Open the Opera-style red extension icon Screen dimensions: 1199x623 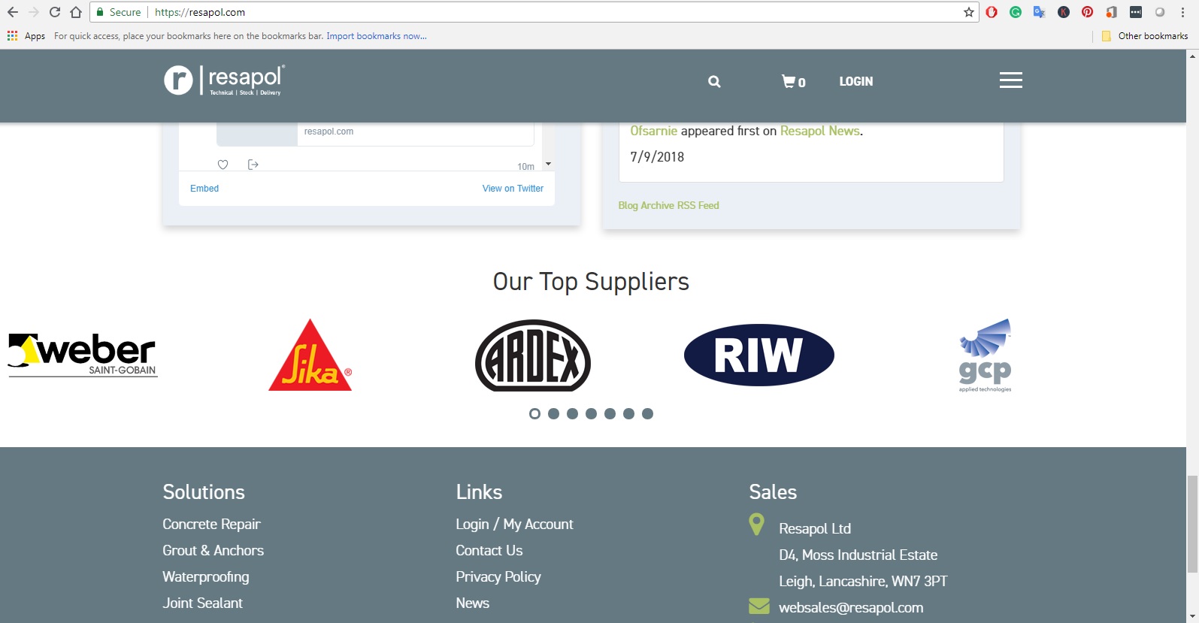992,12
